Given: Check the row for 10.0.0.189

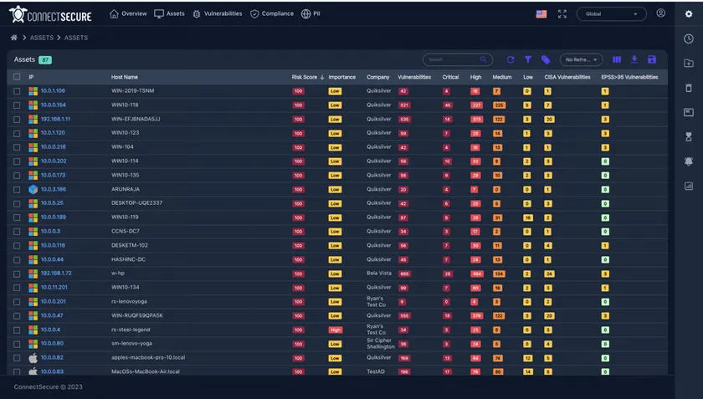Looking at the screenshot, I should coord(17,217).
